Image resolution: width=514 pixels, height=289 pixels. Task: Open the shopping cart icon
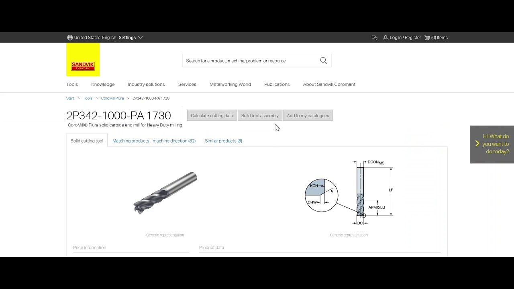427,37
